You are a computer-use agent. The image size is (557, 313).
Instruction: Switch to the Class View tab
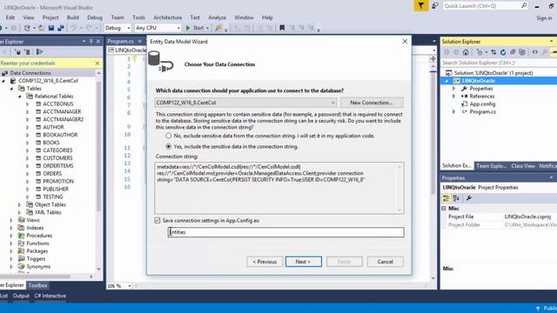tap(523, 166)
